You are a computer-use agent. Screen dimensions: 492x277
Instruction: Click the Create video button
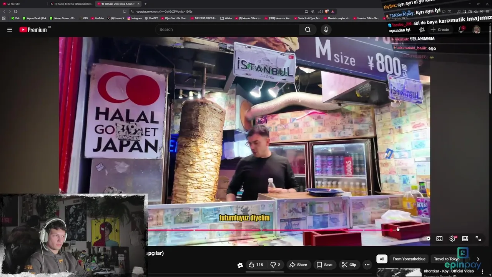coord(440,30)
